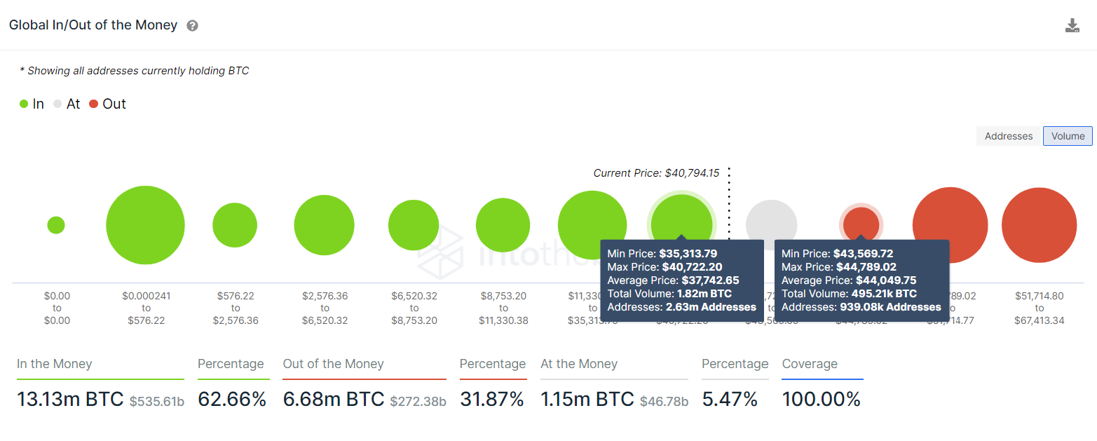
Task: Open the help question mark icon
Action: (x=192, y=26)
